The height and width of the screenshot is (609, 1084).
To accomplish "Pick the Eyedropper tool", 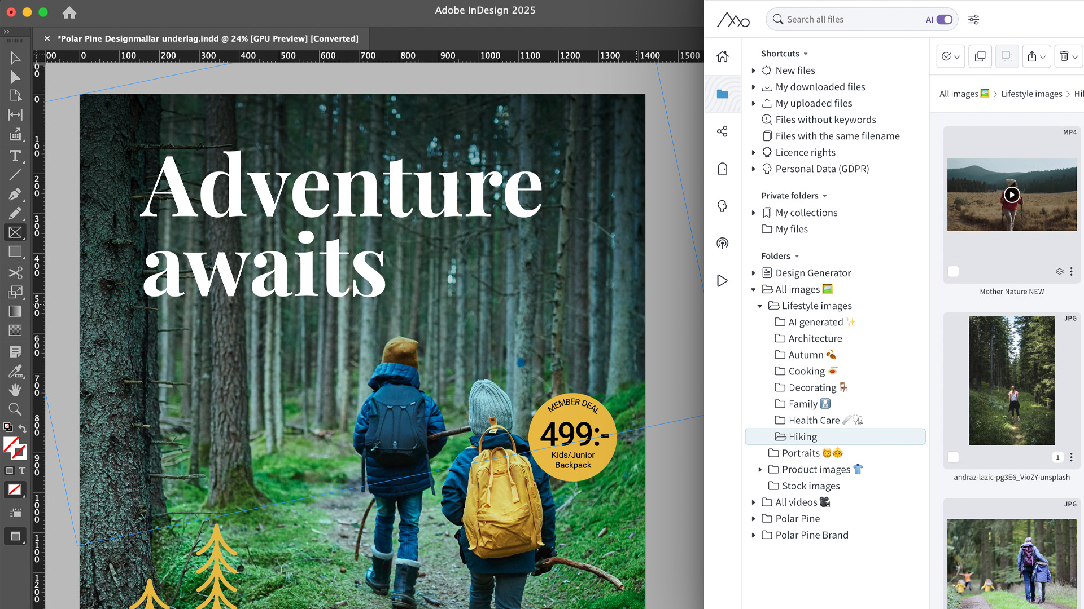I will (15, 371).
